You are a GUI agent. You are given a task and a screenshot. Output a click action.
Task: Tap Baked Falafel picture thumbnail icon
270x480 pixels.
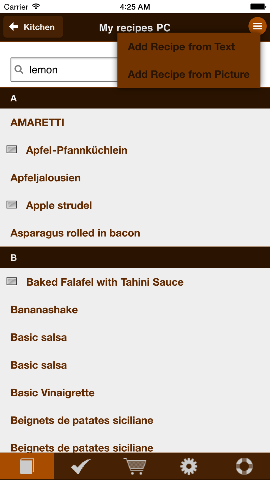[x=12, y=282]
